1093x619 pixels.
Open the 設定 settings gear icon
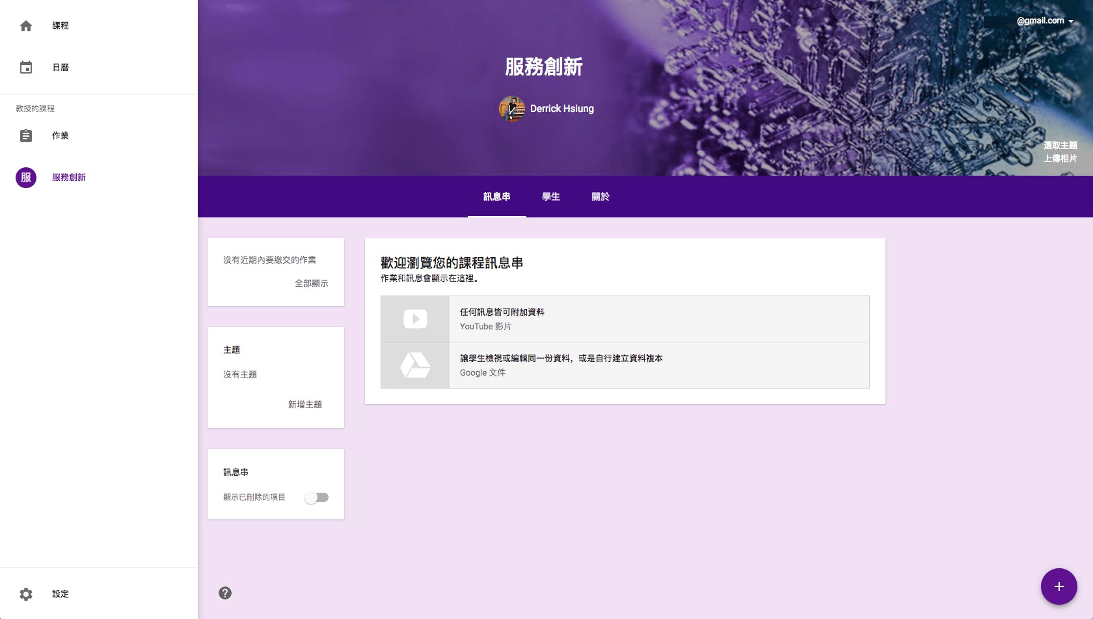point(26,594)
